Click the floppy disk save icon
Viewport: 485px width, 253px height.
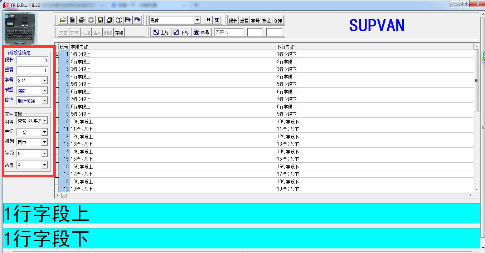[x=101, y=20]
